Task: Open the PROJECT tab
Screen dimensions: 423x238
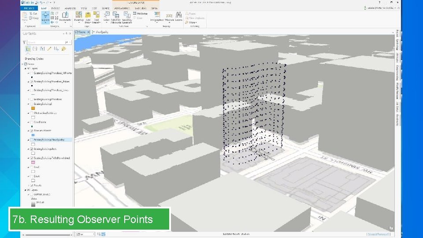Action: click(x=29, y=8)
